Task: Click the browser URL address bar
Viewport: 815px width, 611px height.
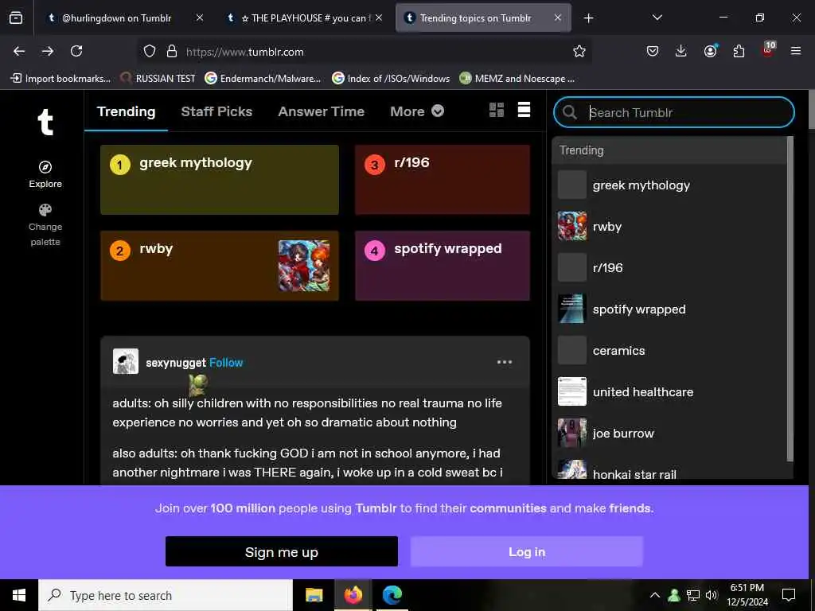Action: [x=364, y=51]
